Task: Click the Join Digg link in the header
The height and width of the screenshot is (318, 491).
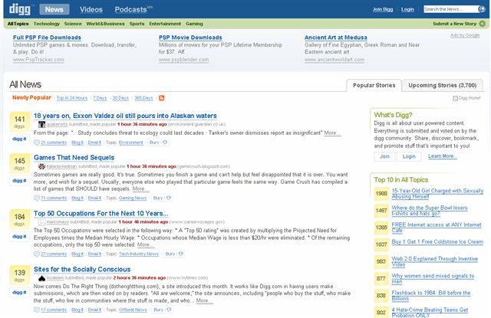Action: tap(383, 9)
